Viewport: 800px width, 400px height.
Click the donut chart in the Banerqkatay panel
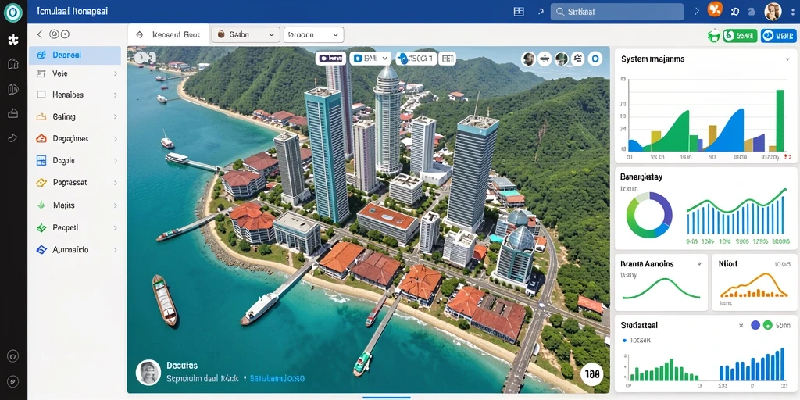coord(649,215)
